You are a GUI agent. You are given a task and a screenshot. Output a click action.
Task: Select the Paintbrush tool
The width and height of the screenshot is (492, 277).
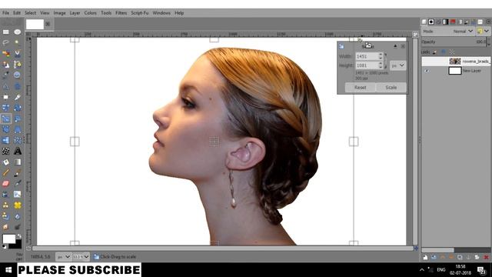pyautogui.click(x=18, y=172)
